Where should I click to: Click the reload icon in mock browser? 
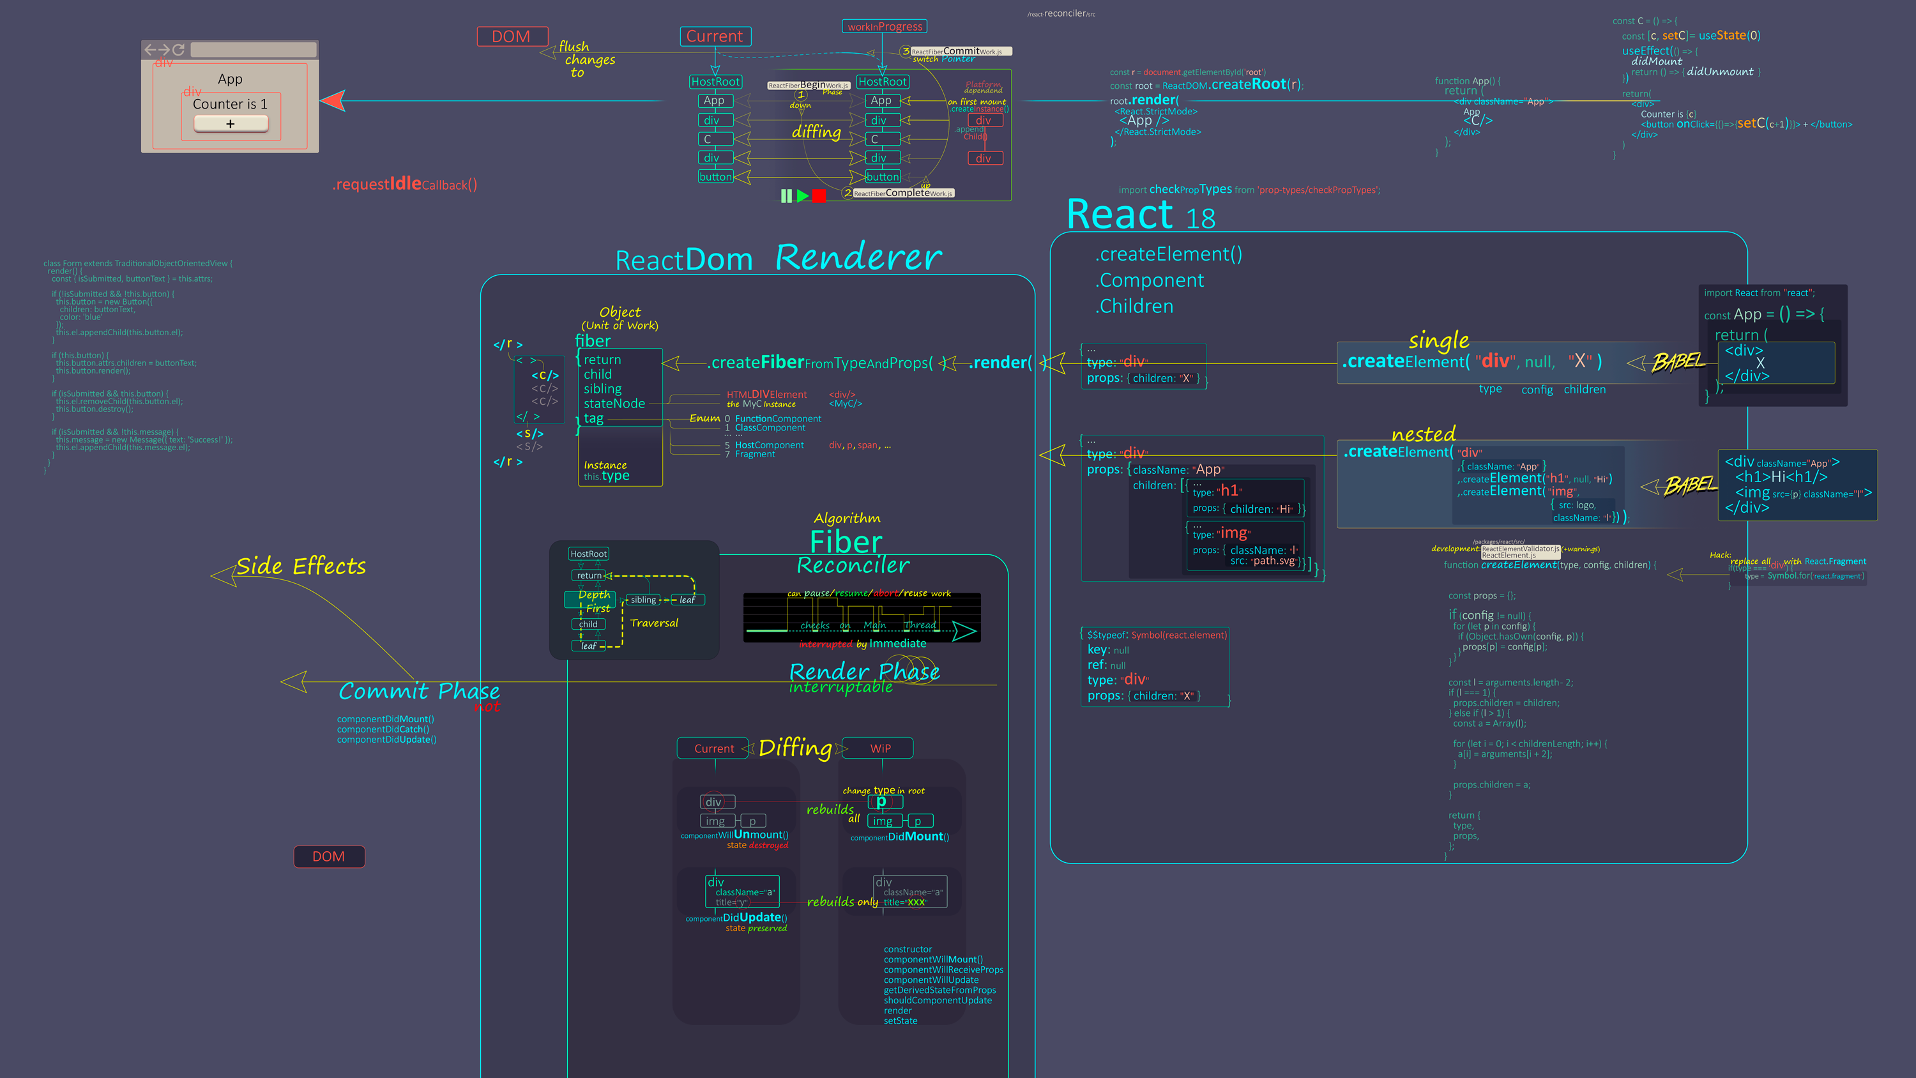coord(179,50)
